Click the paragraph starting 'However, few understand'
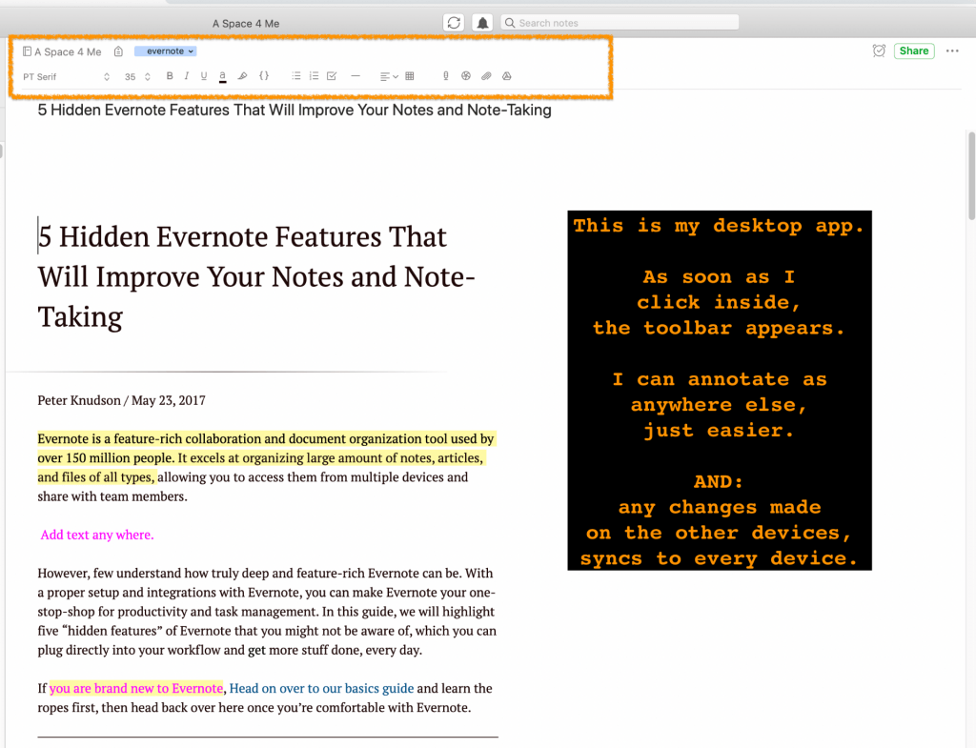Image resolution: width=976 pixels, height=748 pixels. pos(267,611)
